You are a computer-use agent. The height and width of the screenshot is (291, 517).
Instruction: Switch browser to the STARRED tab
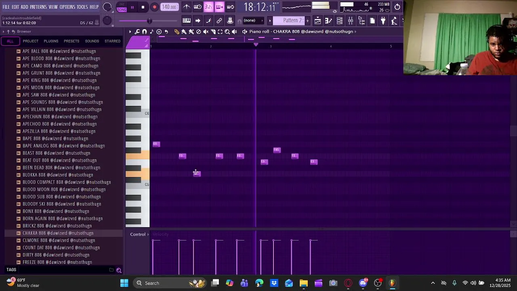113,41
